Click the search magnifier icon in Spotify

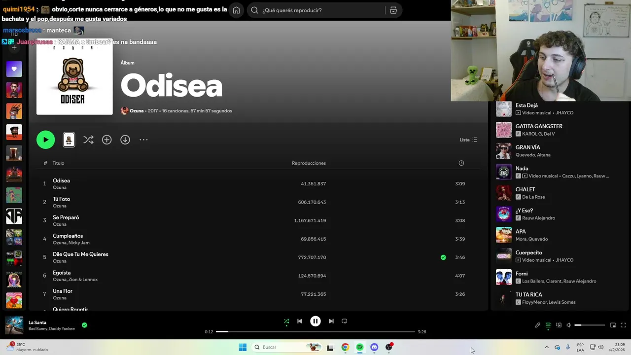coord(254,10)
